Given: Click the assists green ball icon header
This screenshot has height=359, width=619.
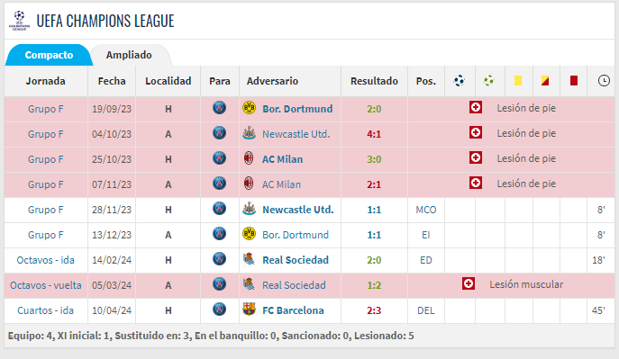Looking at the screenshot, I should tap(488, 81).
